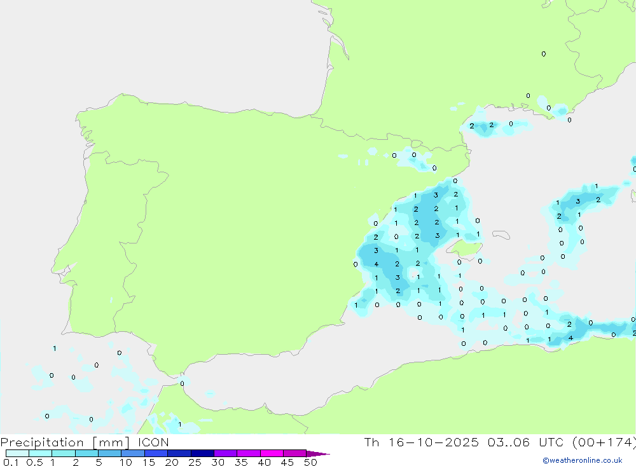Click the "20" legend scale label

[x=172, y=462]
